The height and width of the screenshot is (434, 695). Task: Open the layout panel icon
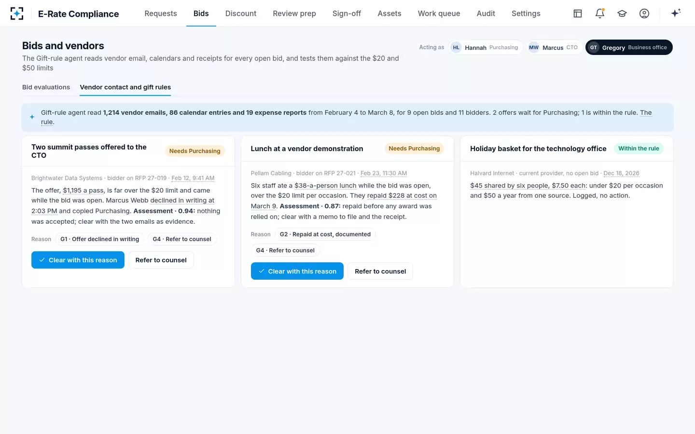[x=578, y=14]
